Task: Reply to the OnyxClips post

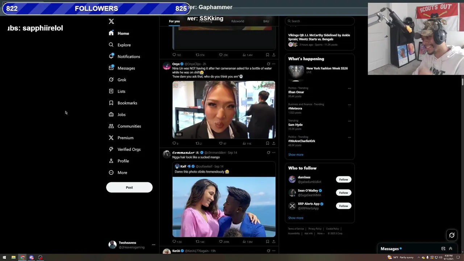Action: 174,144
